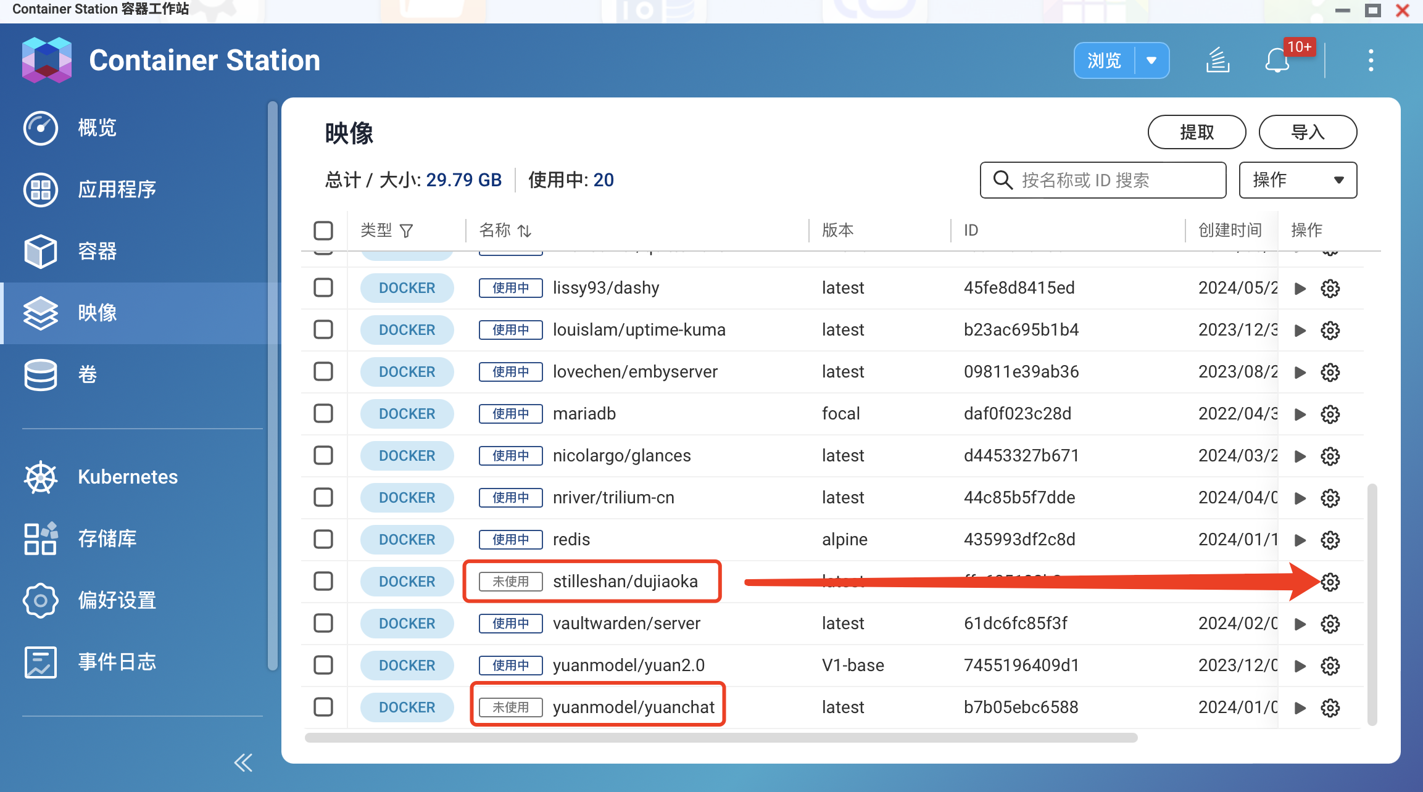Open gear for mariadb image
This screenshot has width=1423, height=792.
click(x=1330, y=414)
